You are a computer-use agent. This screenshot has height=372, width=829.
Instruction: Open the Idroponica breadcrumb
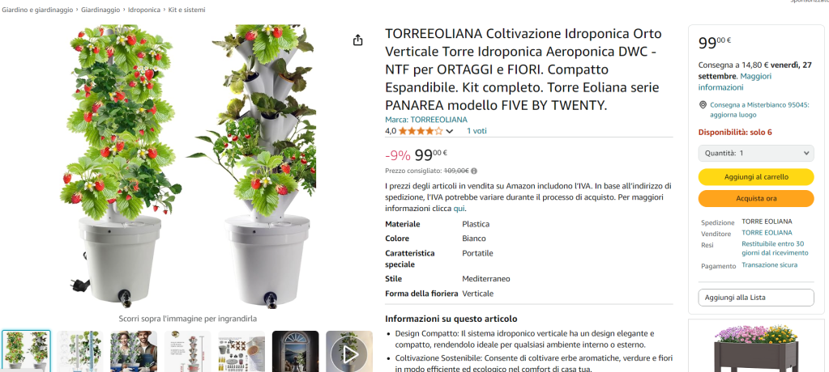144,10
